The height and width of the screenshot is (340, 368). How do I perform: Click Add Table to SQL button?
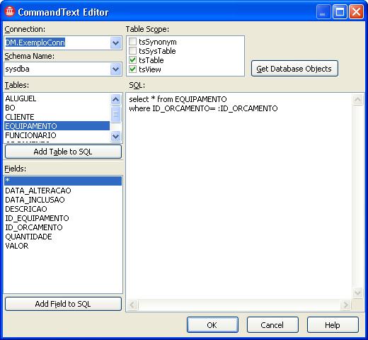63,152
